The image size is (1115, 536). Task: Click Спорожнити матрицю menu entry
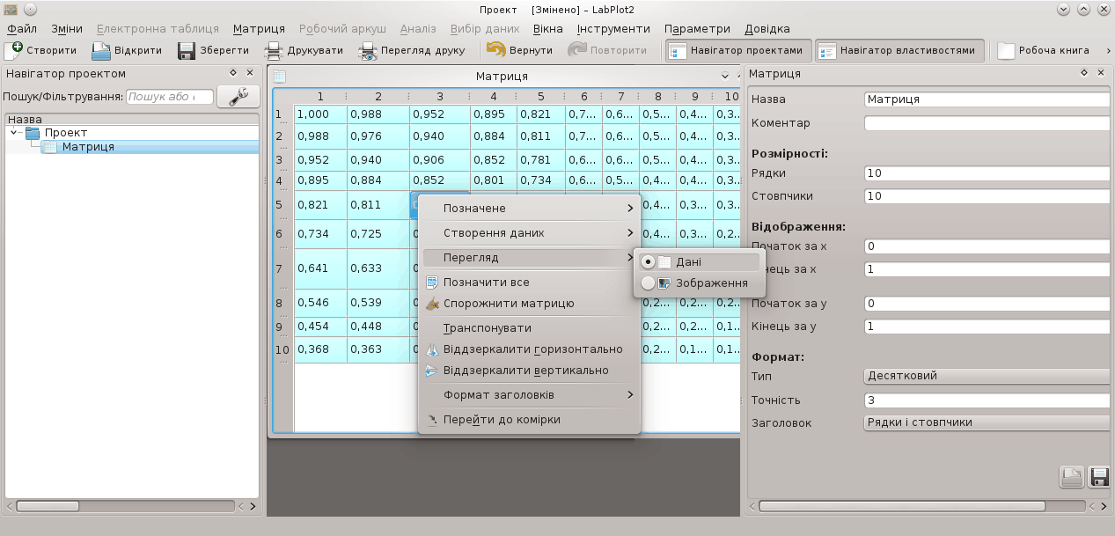pos(509,304)
